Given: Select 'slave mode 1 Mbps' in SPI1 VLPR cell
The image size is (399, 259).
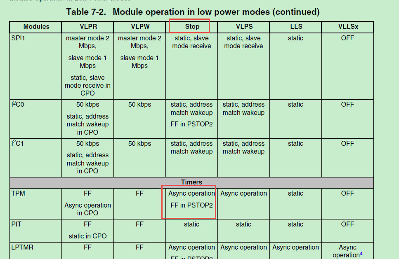Looking at the screenshot, I should point(87,62).
